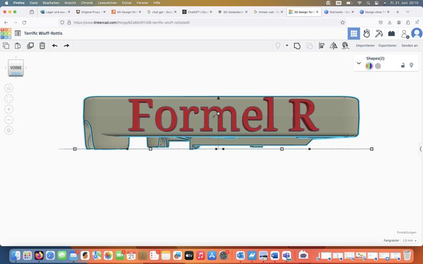Select the striped hole swatch
This screenshot has height=264, width=423.
coord(378,66)
